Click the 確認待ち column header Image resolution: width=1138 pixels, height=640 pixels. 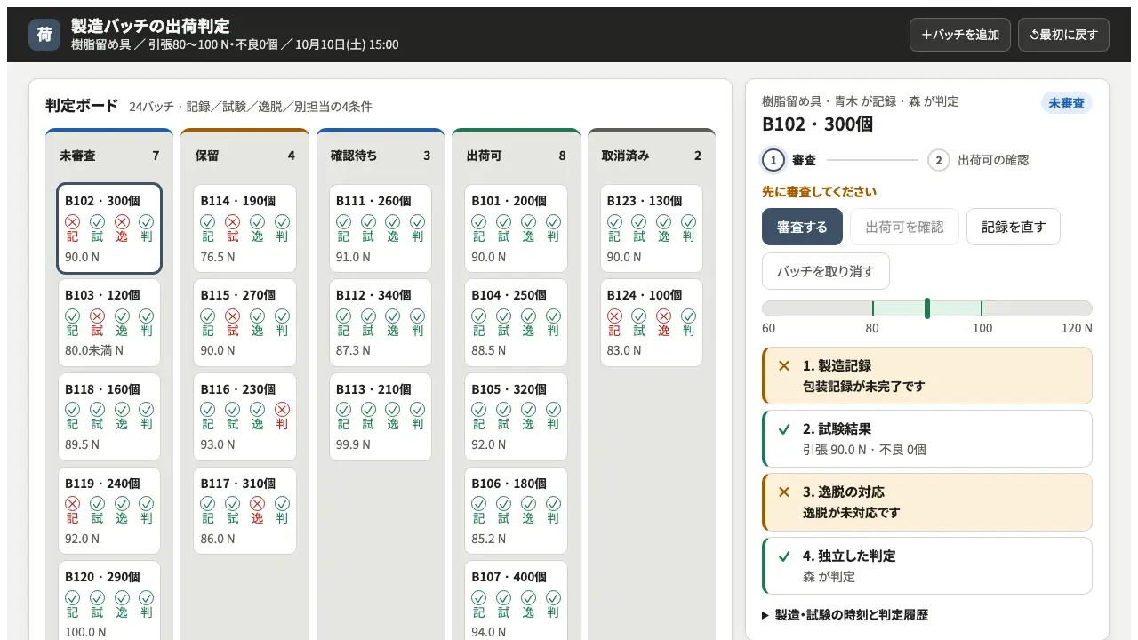[381, 156]
